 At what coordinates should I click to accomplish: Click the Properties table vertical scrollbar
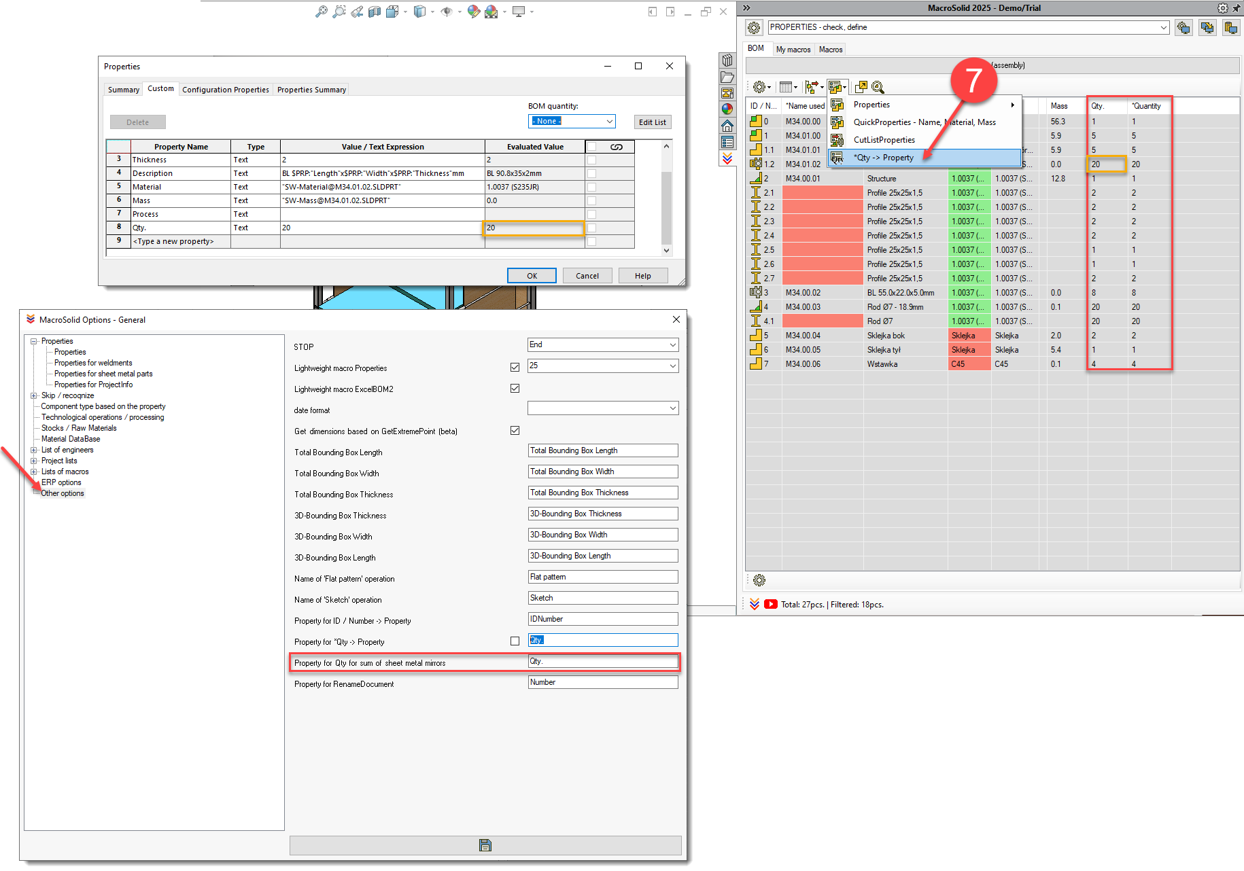[666, 198]
